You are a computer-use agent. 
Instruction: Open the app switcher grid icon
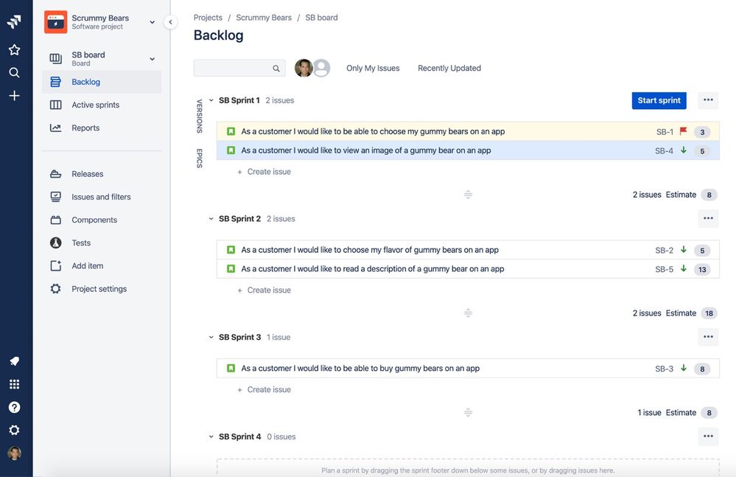(x=15, y=383)
